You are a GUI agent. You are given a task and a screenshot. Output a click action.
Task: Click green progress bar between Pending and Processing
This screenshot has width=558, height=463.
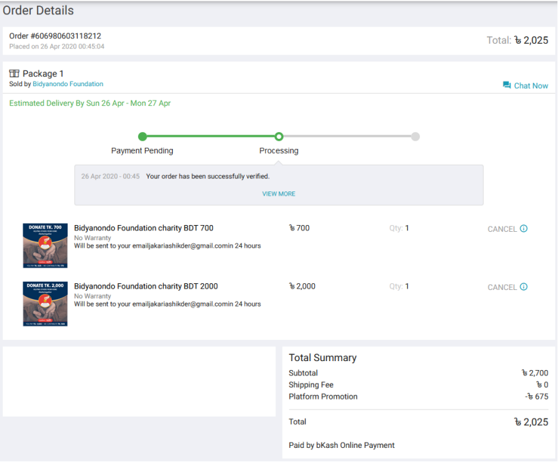210,137
